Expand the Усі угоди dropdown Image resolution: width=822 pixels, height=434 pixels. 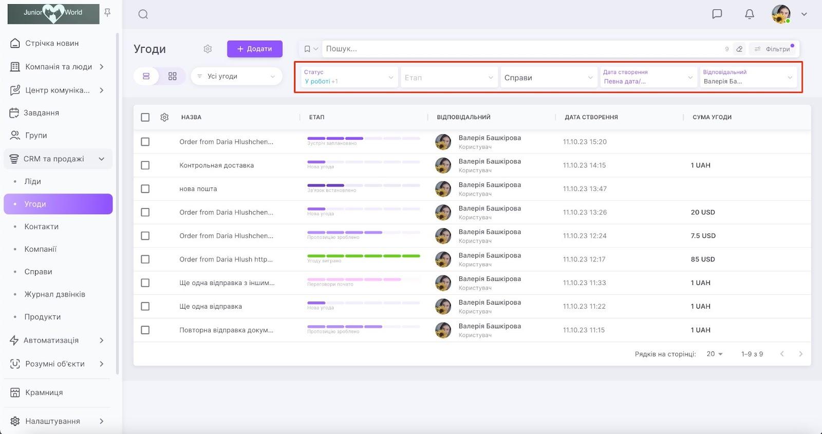(236, 76)
